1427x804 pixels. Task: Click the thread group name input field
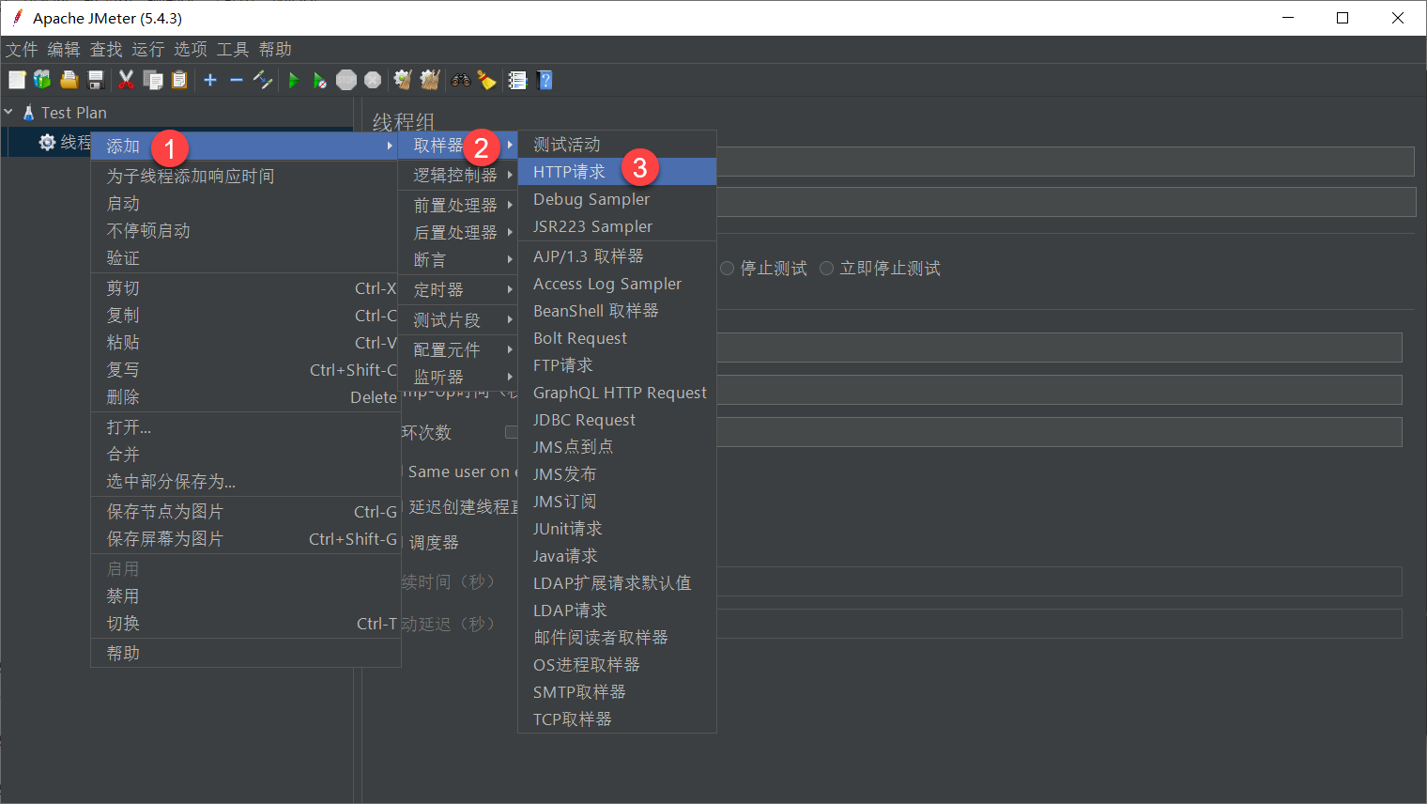click(1066, 162)
